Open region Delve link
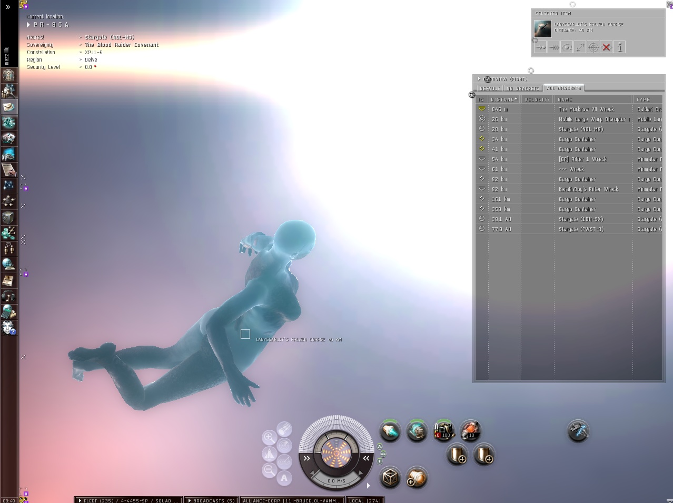Viewport: 673px width, 503px height. (91, 60)
